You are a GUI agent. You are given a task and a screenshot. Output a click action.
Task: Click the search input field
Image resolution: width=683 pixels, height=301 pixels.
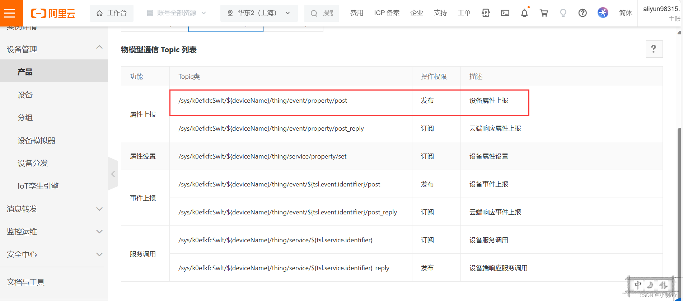[x=322, y=13]
